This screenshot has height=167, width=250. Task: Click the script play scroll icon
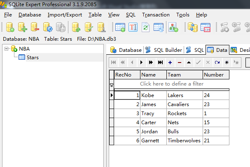[224, 27]
